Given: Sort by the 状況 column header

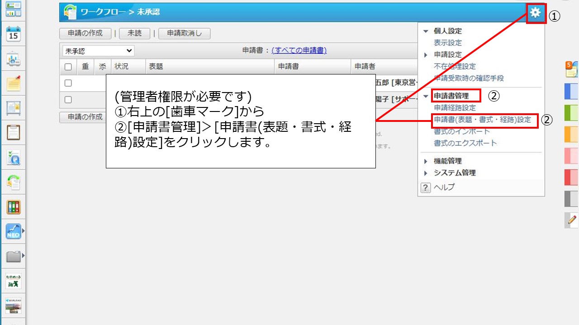Looking at the screenshot, I should tap(122, 66).
